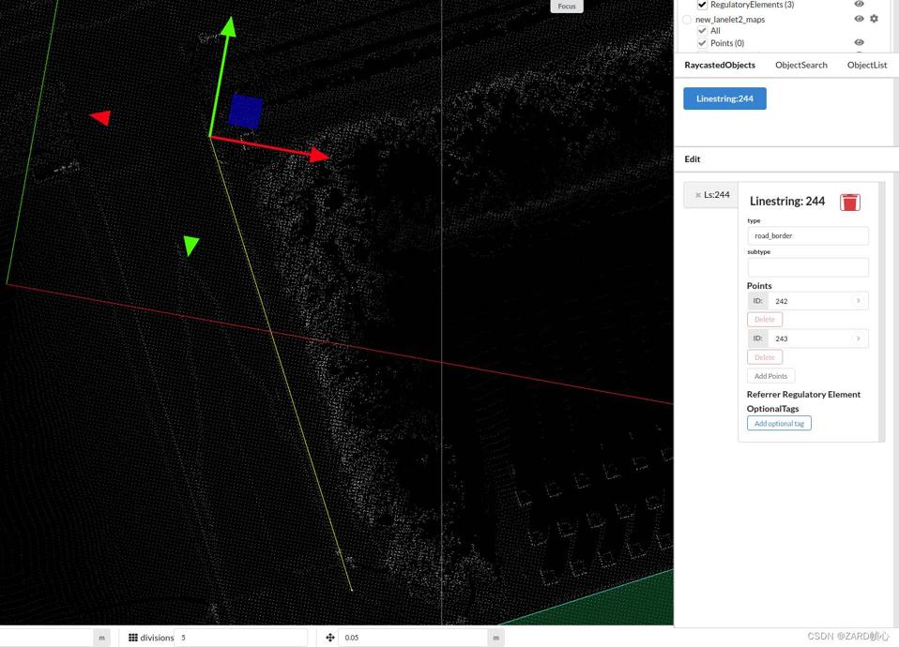Viewport: 899px width, 647px height.
Task: Close the Ls:244 edit tab
Action: tap(698, 195)
